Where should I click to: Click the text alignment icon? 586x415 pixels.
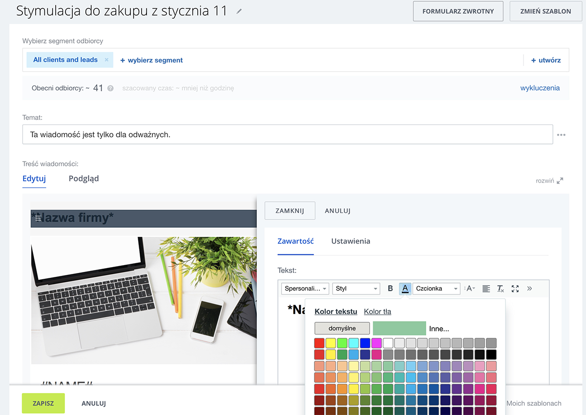(486, 289)
